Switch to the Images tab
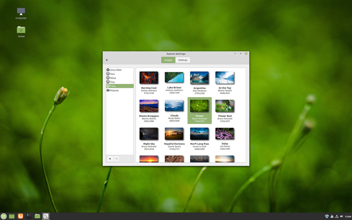Screen dimensions: 352x220 (168, 60)
